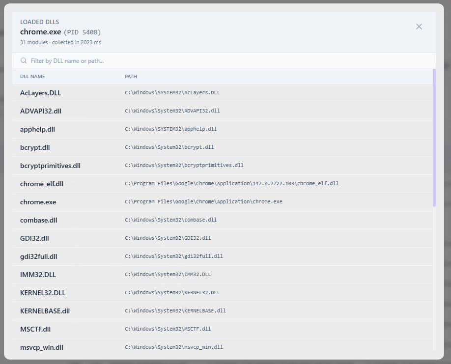Click the chrome_elf.dll path text
451x364 pixels.
(231, 183)
